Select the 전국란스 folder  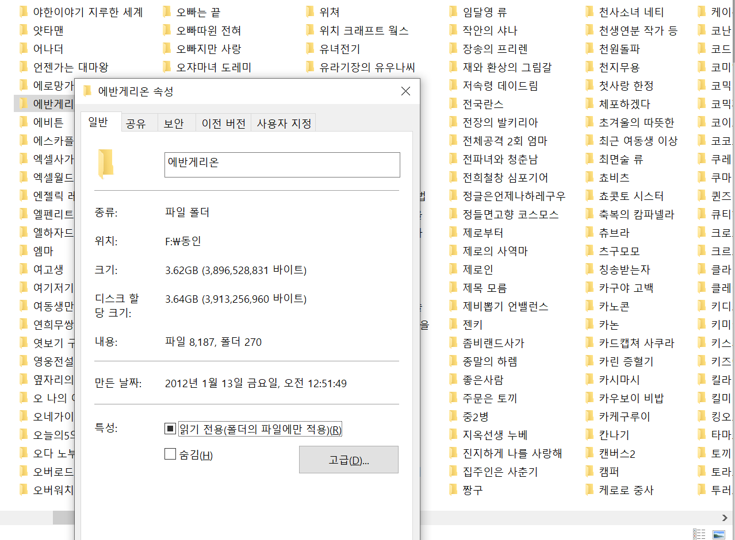pos(483,104)
